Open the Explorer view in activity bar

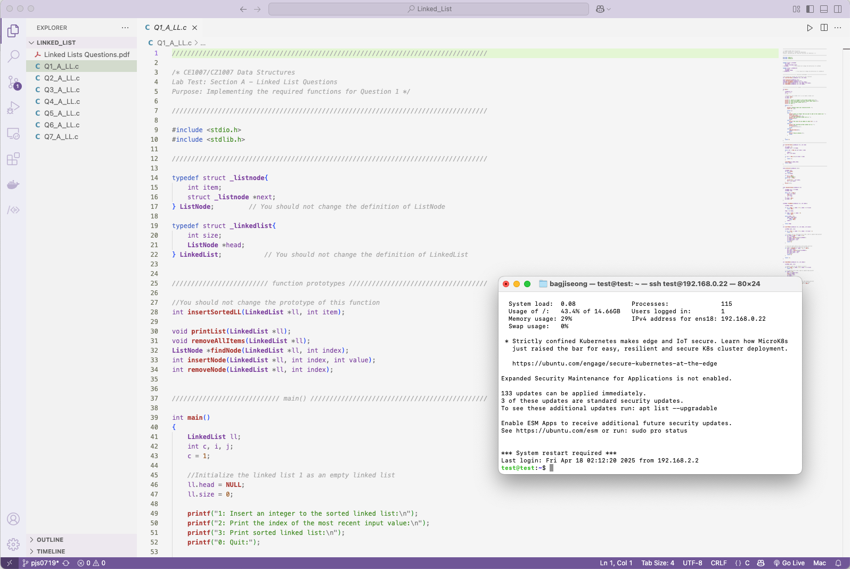[x=13, y=31]
